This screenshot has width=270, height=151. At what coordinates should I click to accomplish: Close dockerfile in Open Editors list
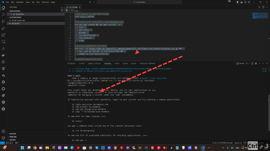click(x=11, y=14)
